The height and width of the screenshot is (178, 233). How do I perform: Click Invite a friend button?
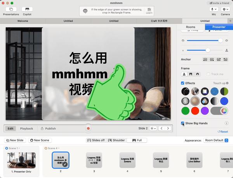[x=219, y=3]
